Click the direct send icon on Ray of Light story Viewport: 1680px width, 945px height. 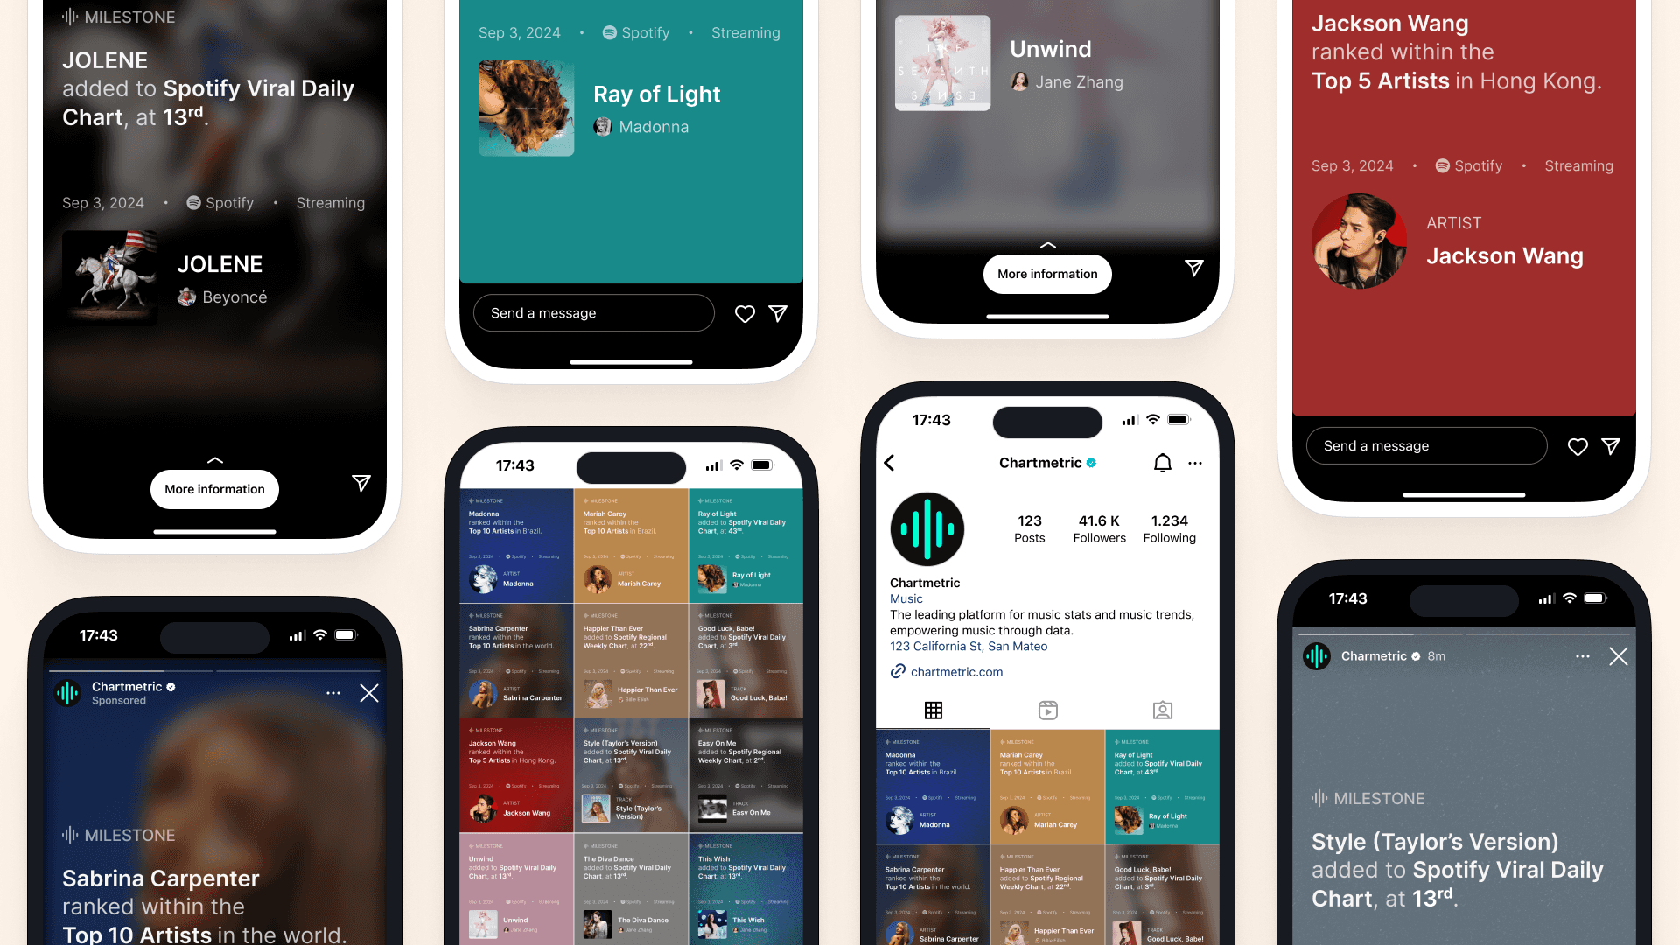tap(779, 312)
